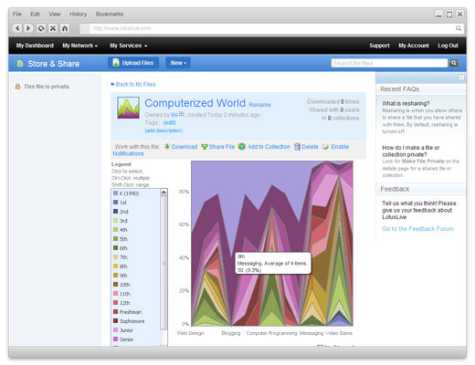Open the Computerized World chart thumbnail
This screenshot has height=365, width=475.
(128, 108)
